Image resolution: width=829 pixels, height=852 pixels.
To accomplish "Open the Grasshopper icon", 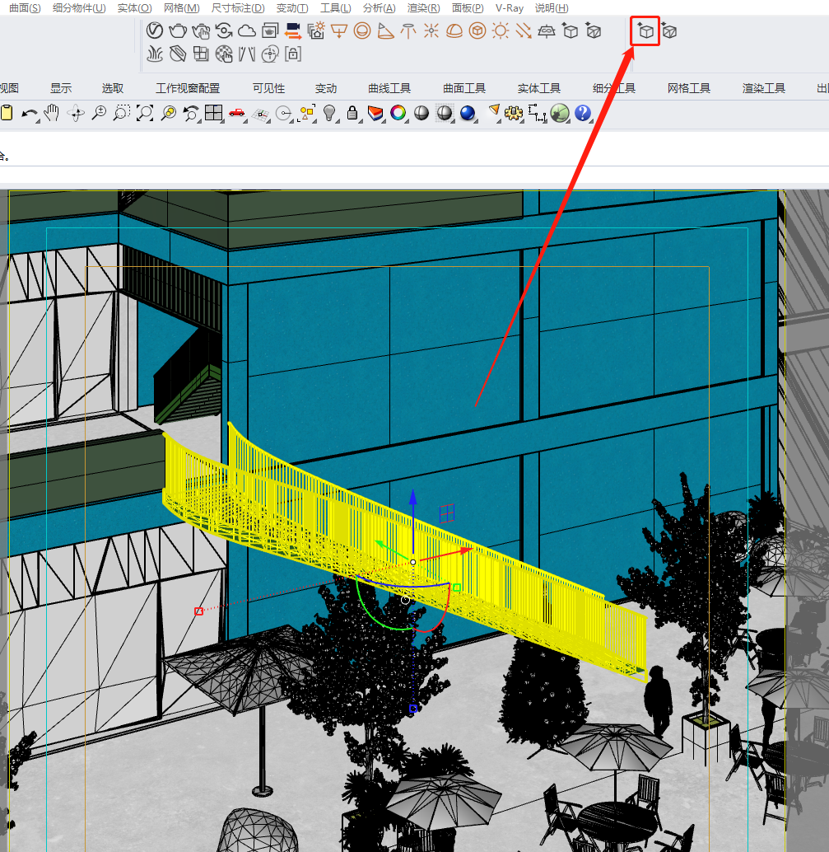I will pos(560,113).
